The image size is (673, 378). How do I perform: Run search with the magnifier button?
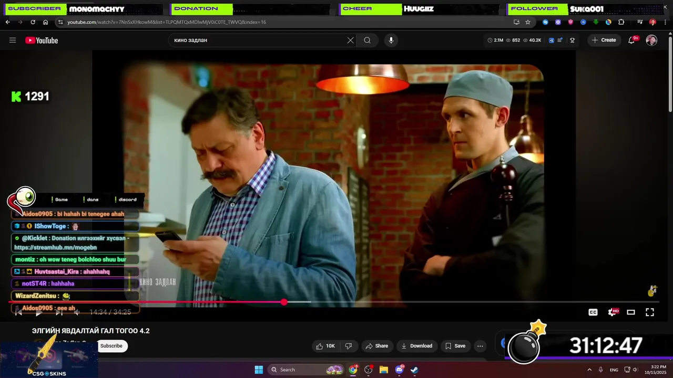point(368,40)
